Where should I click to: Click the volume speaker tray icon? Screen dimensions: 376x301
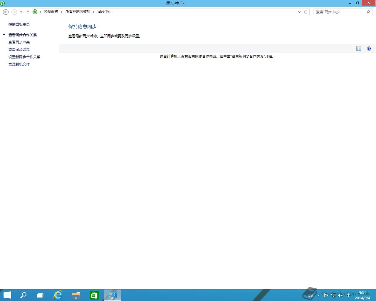coord(341,295)
